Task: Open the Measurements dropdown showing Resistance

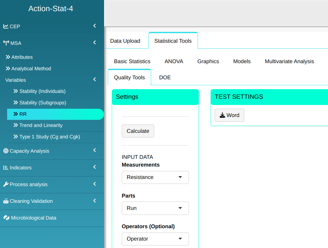Action: pyautogui.click(x=155, y=177)
